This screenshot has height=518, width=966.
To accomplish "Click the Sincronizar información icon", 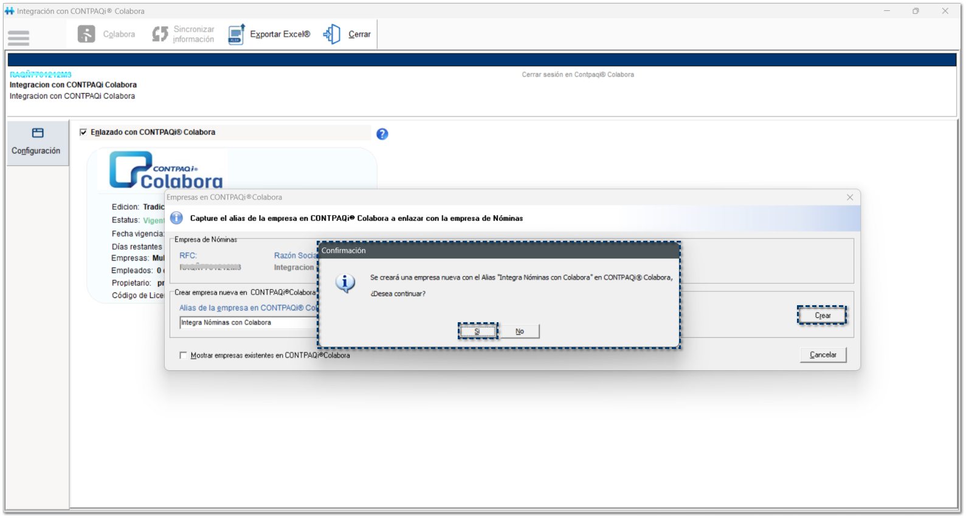I will pos(160,34).
